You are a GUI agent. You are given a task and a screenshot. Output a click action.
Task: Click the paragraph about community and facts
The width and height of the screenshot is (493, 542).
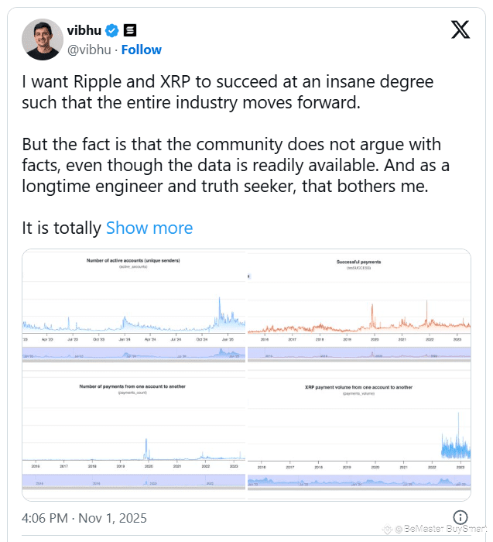click(231, 163)
